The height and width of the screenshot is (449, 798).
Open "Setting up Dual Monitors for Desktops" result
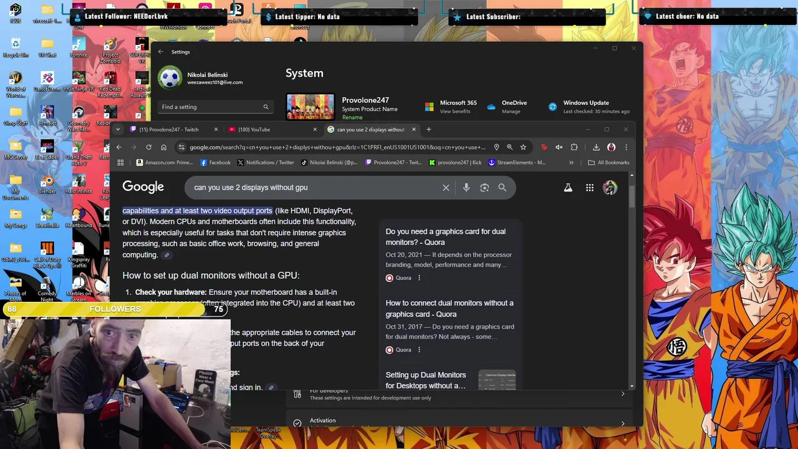(x=426, y=380)
